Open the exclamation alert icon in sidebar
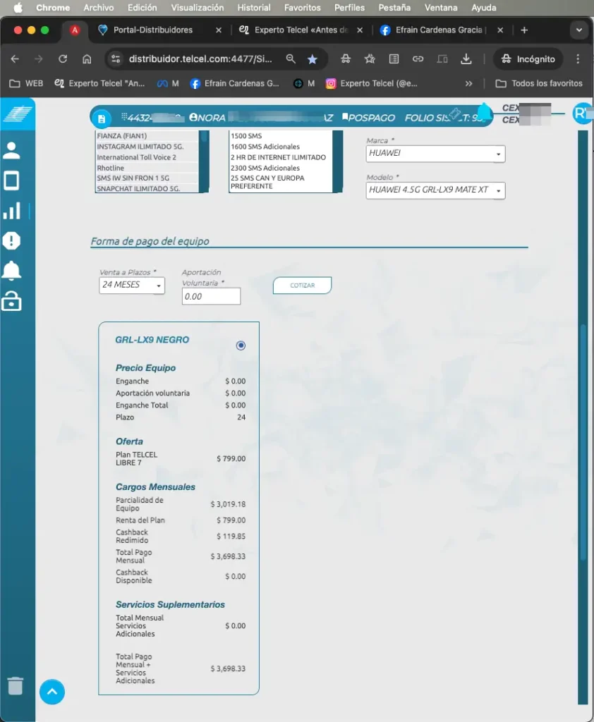The image size is (594, 722). pos(11,240)
